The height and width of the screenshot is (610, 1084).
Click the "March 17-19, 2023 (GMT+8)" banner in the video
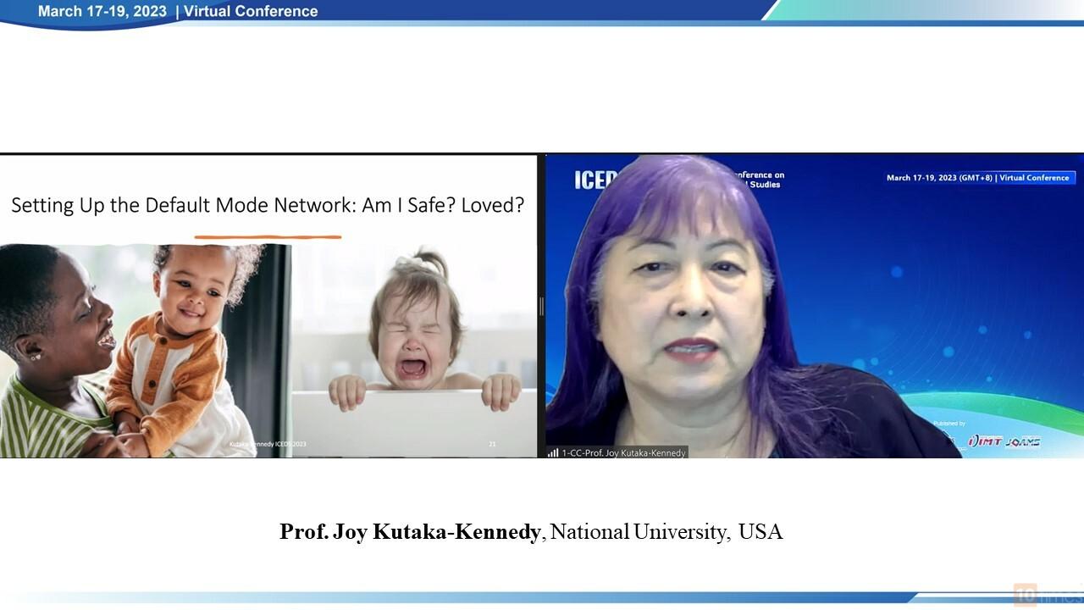tap(981, 178)
